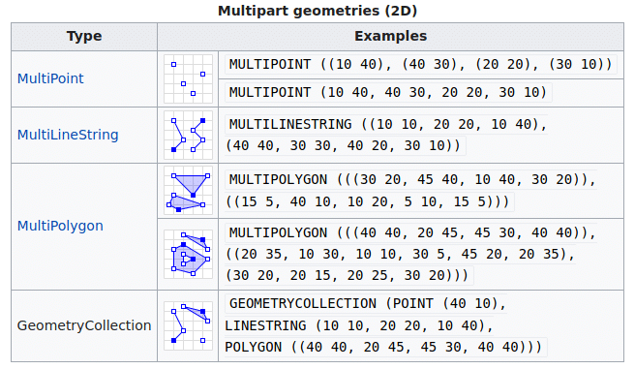Open the MultiLineString link
635x369 pixels.
pos(68,135)
